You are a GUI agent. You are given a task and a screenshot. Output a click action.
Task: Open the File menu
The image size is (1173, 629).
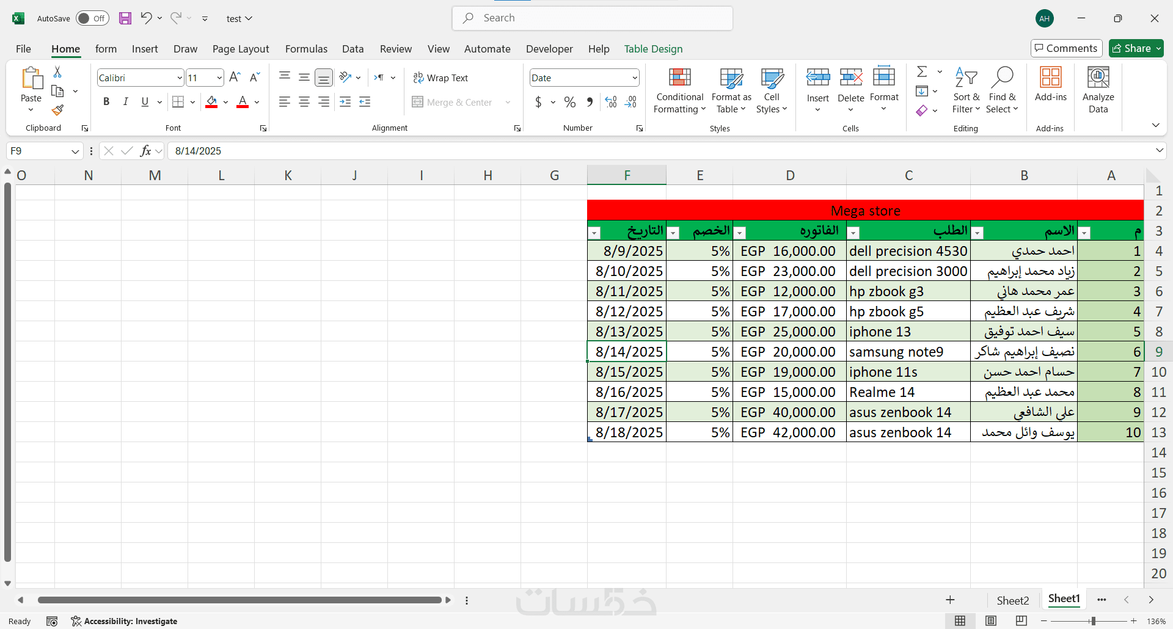click(x=23, y=49)
